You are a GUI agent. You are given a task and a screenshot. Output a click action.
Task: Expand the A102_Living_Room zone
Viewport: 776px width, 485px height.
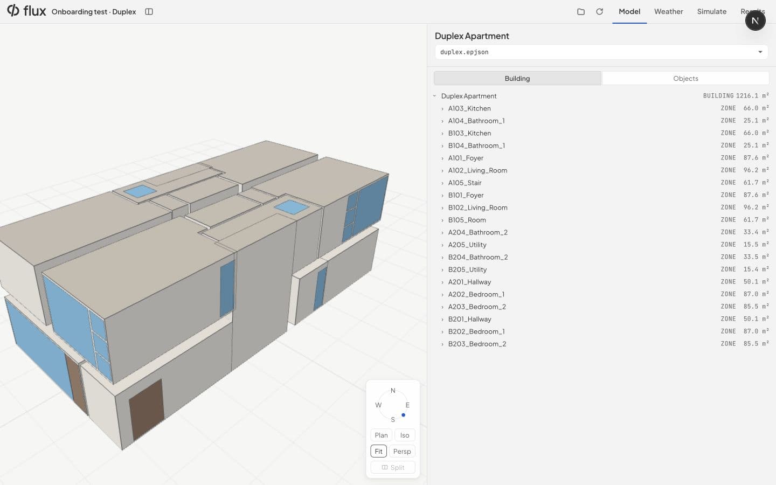tap(442, 170)
